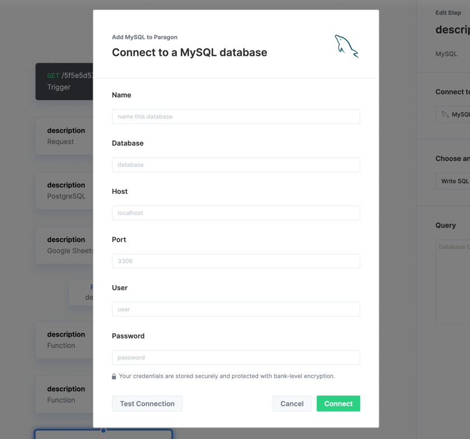Click the Test Connection button

pyautogui.click(x=147, y=404)
